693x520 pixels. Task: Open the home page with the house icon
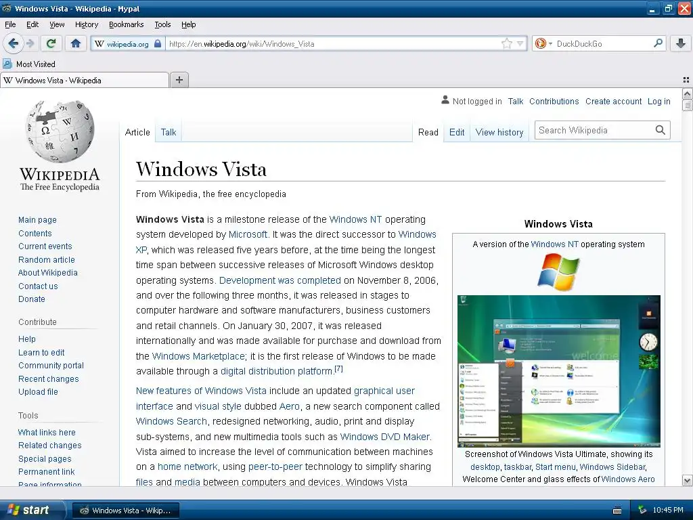tap(76, 43)
